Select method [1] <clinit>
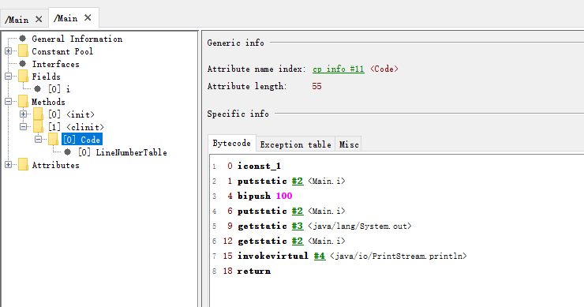Image resolution: width=584 pixels, height=307 pixels. point(76,127)
